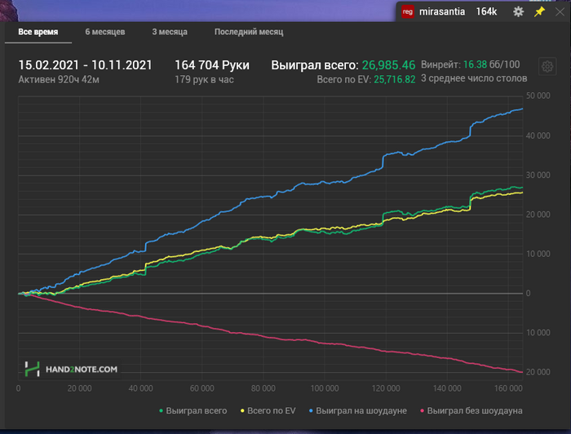Click the '0' y-axis label on right
Image resolution: width=571 pixels, height=434 pixels.
coord(528,294)
